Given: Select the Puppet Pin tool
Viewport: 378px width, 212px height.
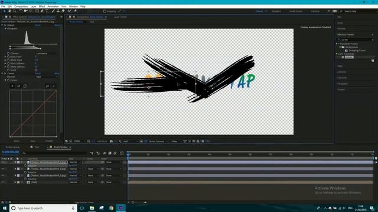Looking at the screenshot, I should click(x=75, y=11).
